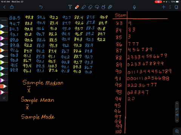181x135 pixels.
Task: Pick the dark purple pen in sidebar
Action: coord(4,80)
